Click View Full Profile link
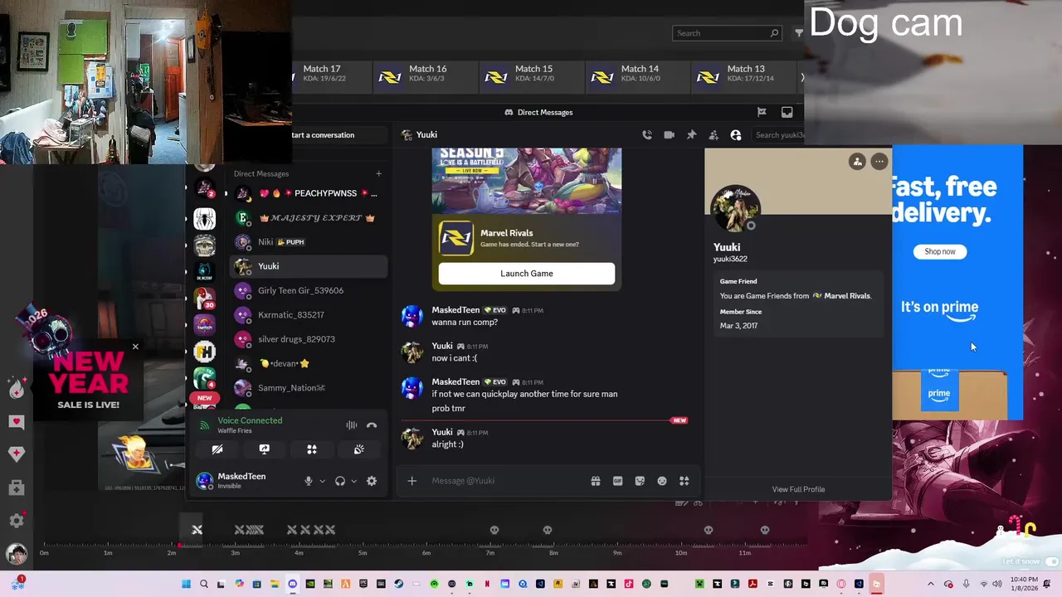 [798, 489]
